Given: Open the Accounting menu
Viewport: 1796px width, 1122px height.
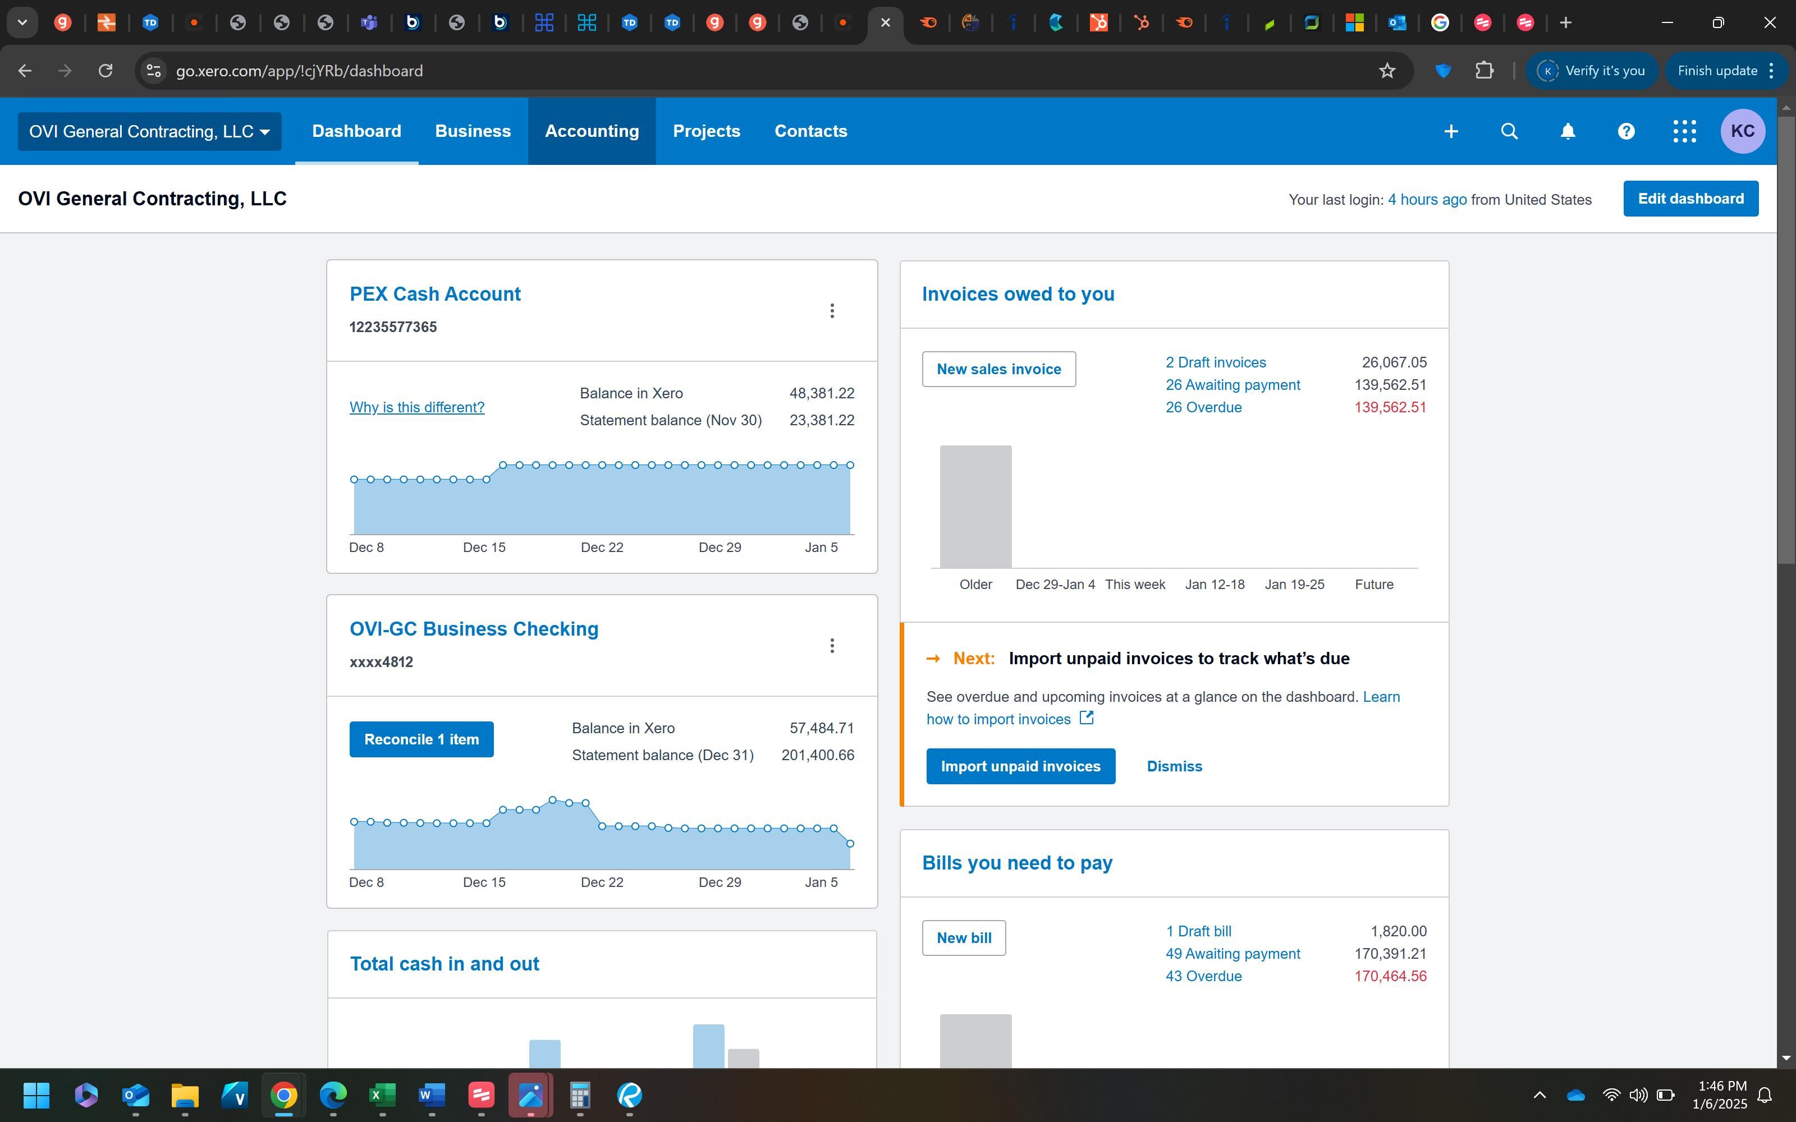Looking at the screenshot, I should coord(592,131).
